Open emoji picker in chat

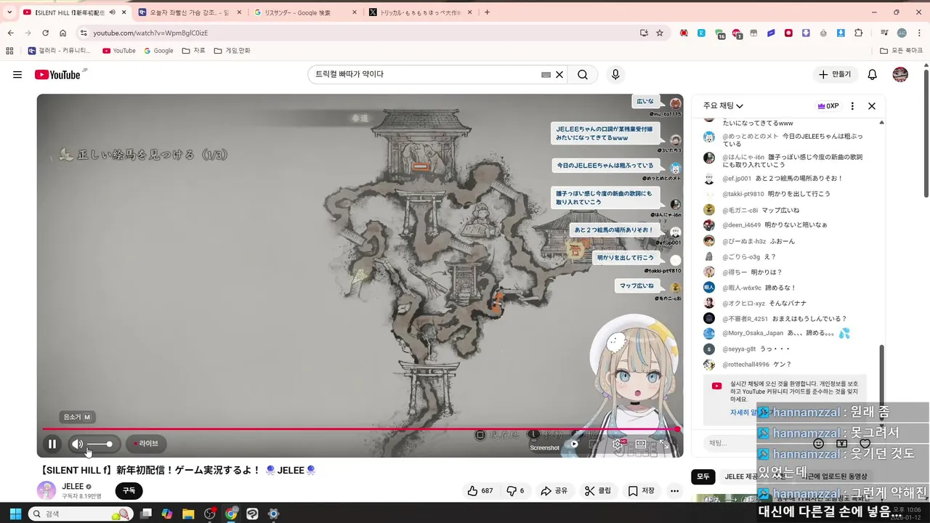click(818, 443)
